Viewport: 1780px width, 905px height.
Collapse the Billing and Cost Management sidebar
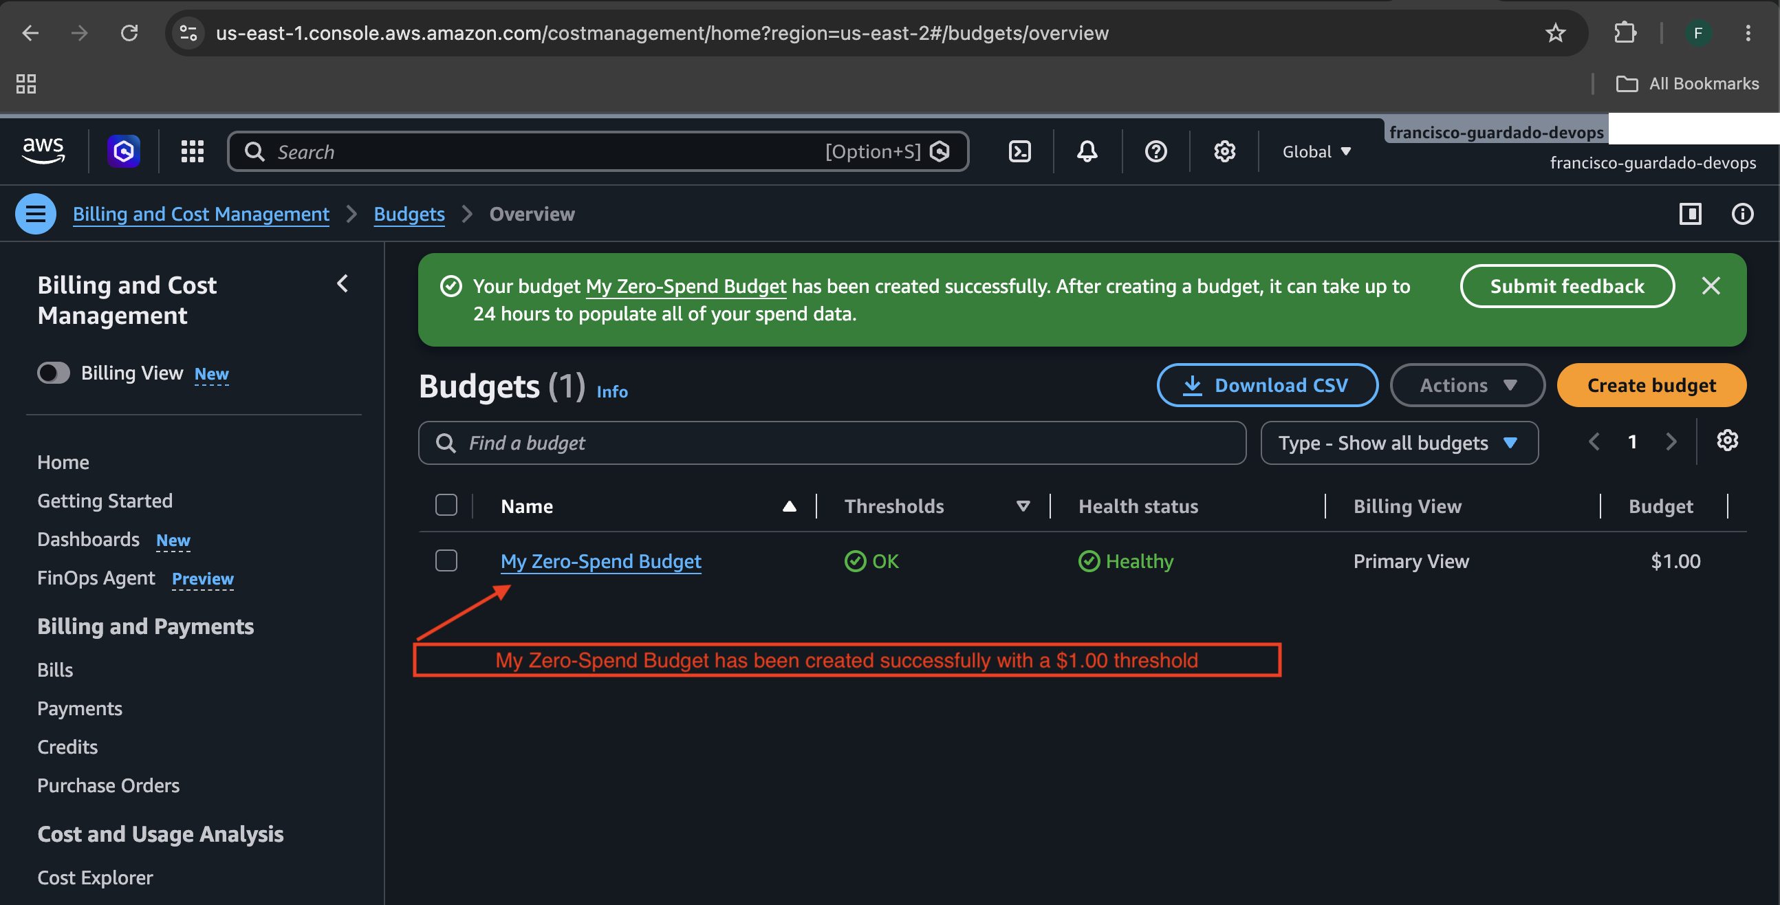click(x=343, y=283)
